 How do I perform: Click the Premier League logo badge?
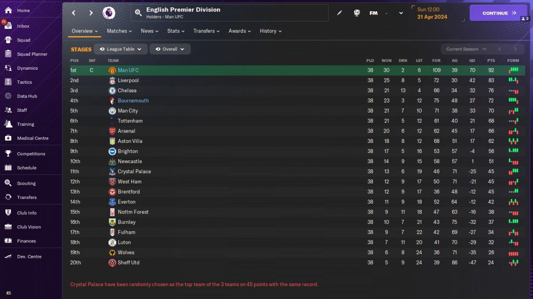coord(109,13)
